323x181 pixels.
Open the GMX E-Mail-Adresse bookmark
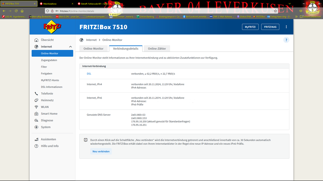coord(222,17)
